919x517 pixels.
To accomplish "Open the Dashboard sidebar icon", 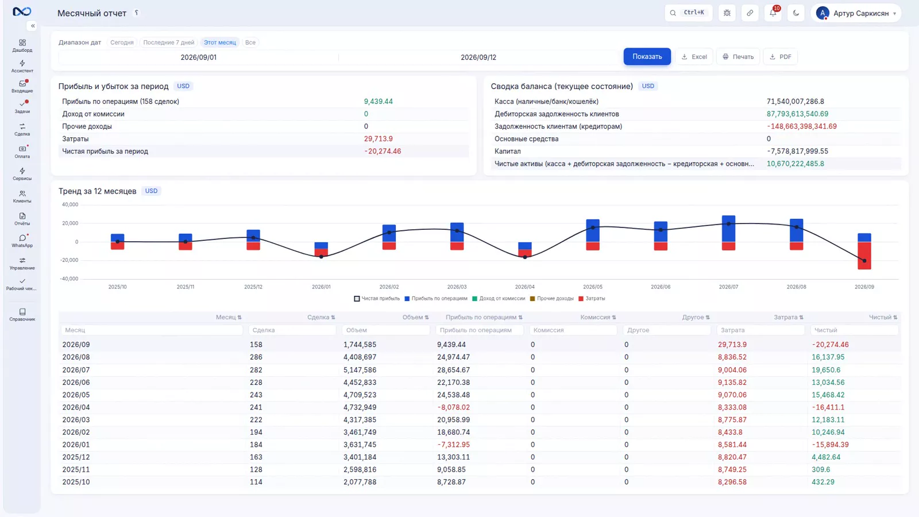I will 22,45.
